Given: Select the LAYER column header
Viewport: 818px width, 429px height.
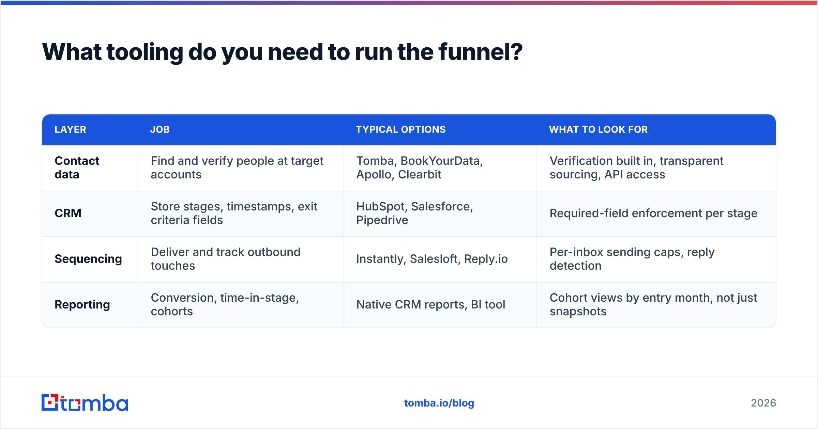Looking at the screenshot, I should (x=70, y=129).
